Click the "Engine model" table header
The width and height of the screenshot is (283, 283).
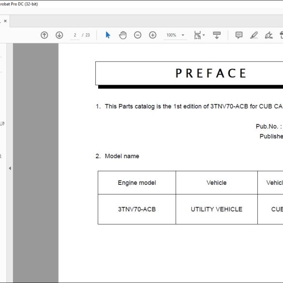pos(137,183)
